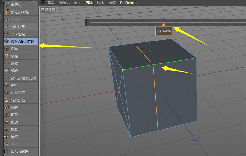Select the 封闭多边形孔洞 icon

[6, 78]
